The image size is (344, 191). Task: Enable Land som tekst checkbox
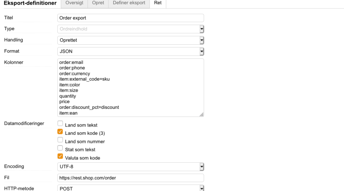pyautogui.click(x=60, y=124)
